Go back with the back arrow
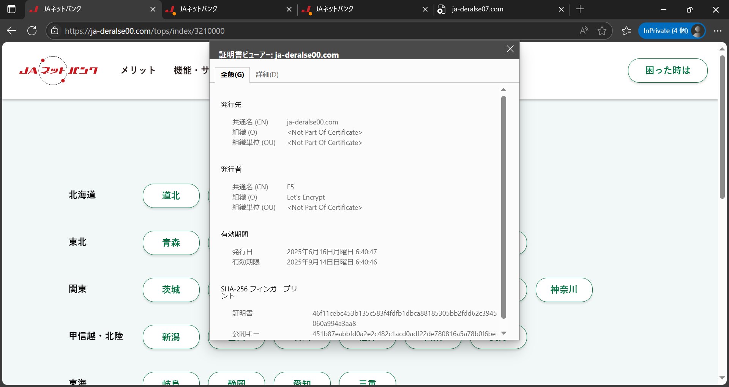This screenshot has height=387, width=729. point(11,31)
